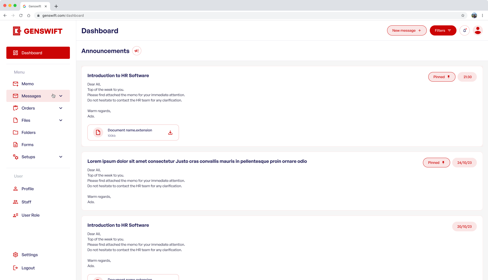Viewport: 488px width, 280px height.
Task: Unpin the Lorem ipsum announcement
Action: [436, 163]
